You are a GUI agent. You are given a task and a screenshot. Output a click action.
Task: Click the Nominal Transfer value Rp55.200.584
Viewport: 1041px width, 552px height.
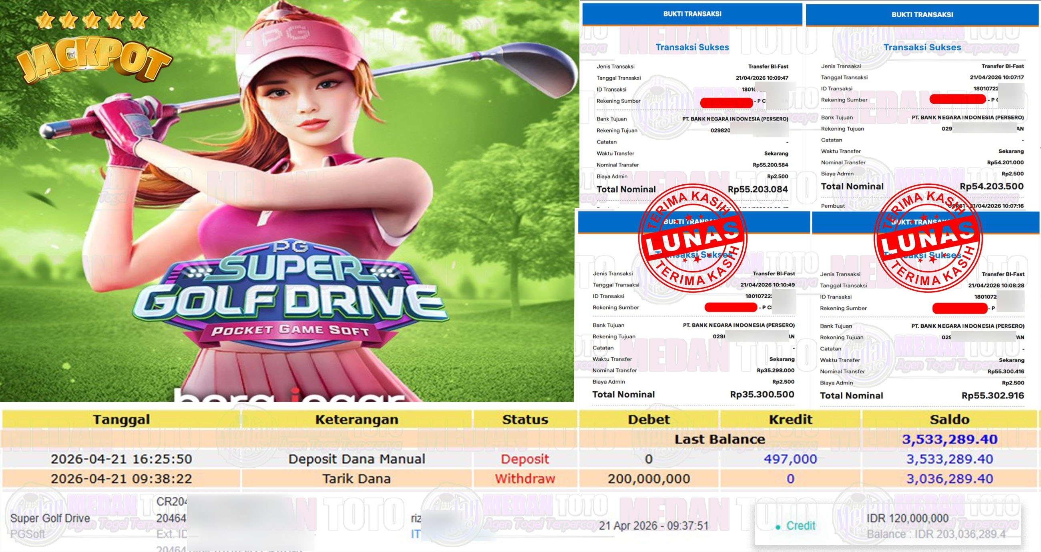(x=770, y=165)
